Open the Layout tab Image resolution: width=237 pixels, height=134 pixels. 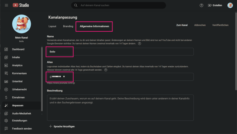tap(52, 26)
